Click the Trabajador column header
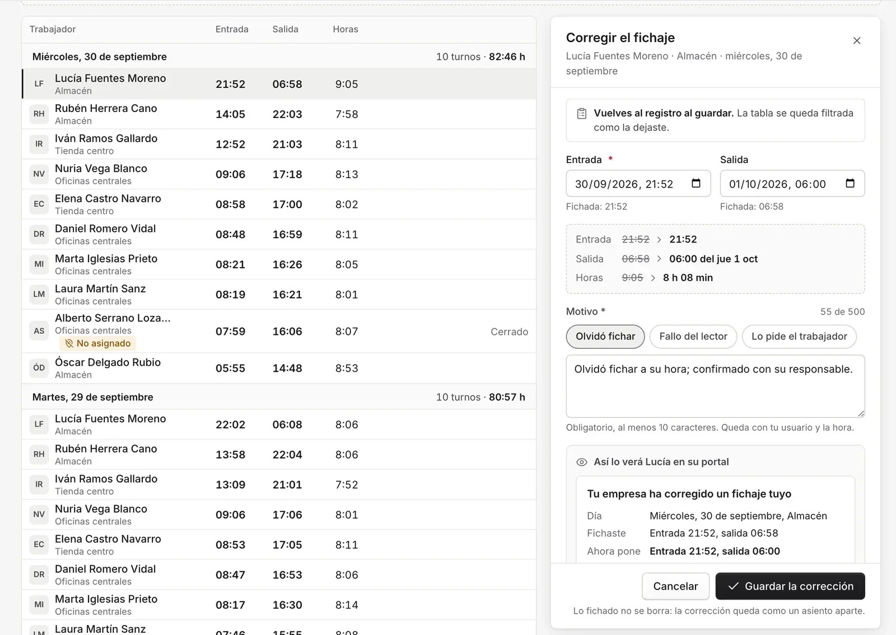This screenshot has width=896, height=635. point(53,29)
